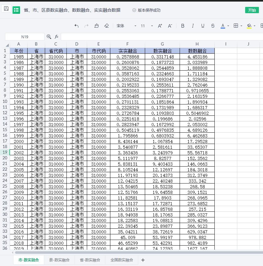Add a new sheet with plus icon

click(143, 260)
